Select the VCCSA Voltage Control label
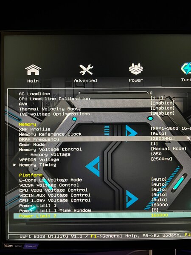This screenshot has width=191, height=255. pos(49,185)
